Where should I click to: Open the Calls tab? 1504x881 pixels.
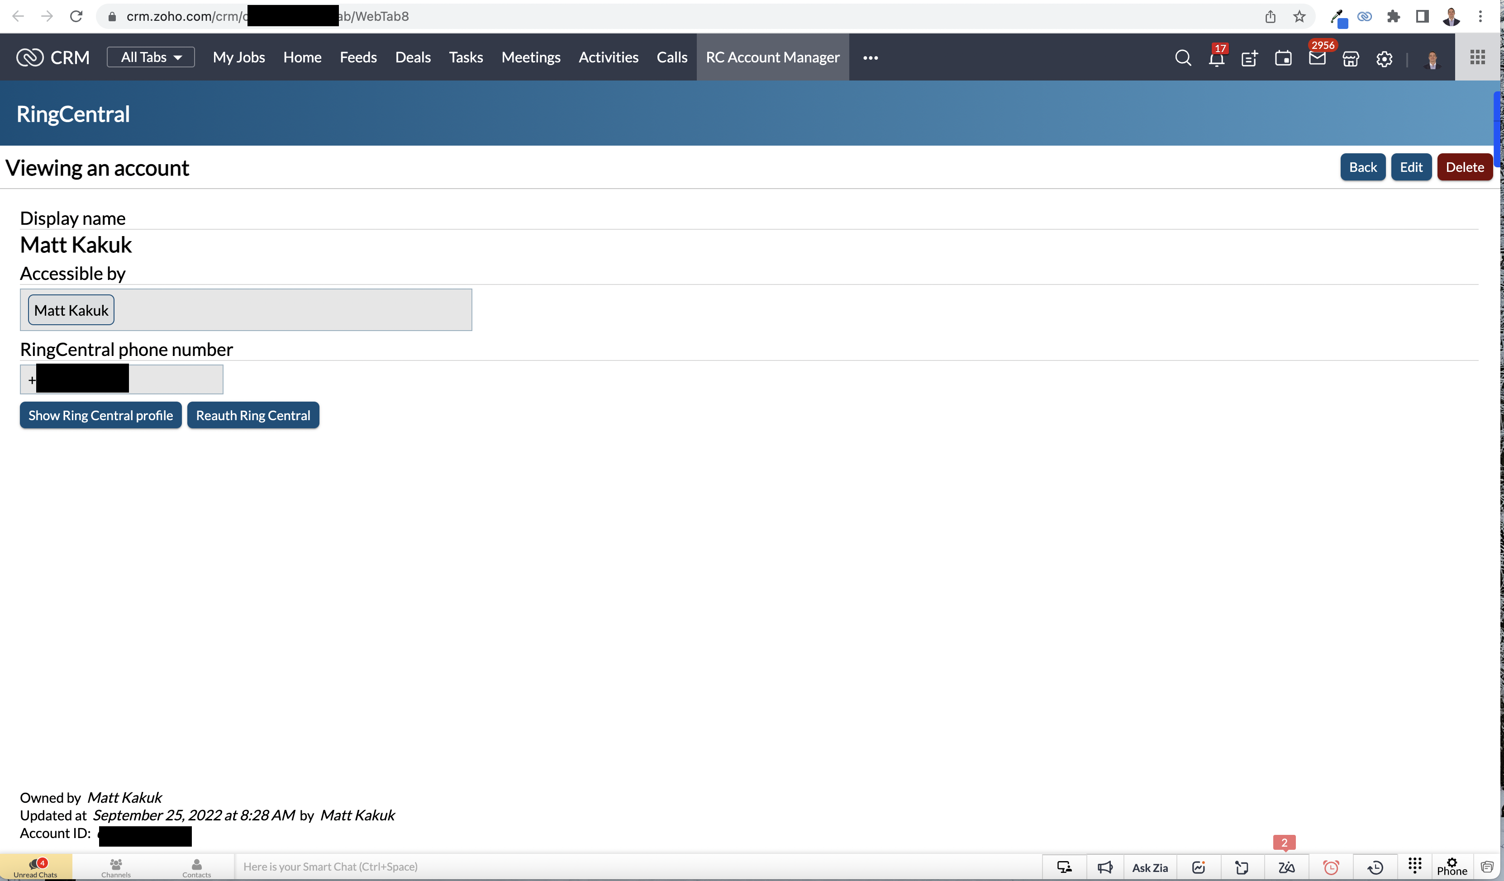[672, 57]
